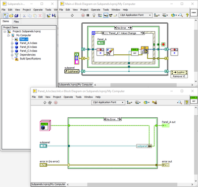The image size is (198, 187).
Task: Open No Error case selector in Init.vi
Action: tap(112, 119)
